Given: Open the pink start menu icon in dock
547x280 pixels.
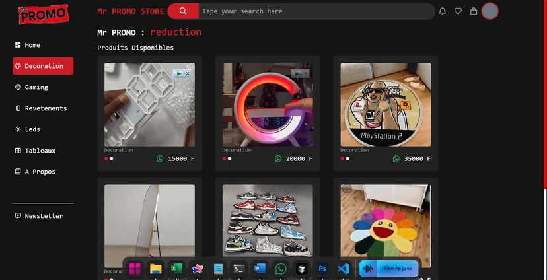Looking at the screenshot, I should click(x=135, y=269).
